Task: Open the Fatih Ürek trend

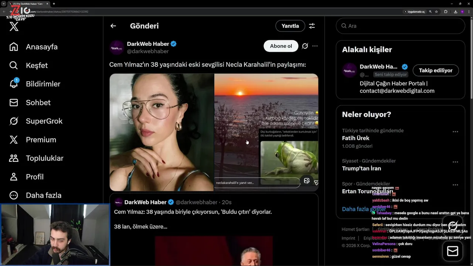Action: (355, 138)
